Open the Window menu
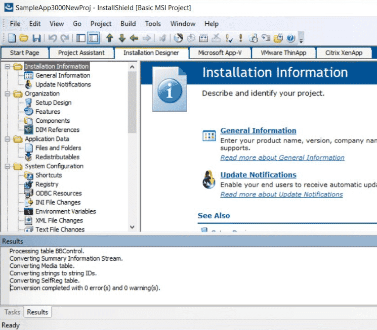The width and height of the screenshot is (377, 330). point(183,24)
